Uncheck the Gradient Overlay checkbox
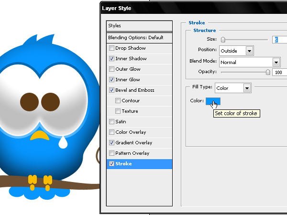The width and height of the screenshot is (287, 215). 111,142
